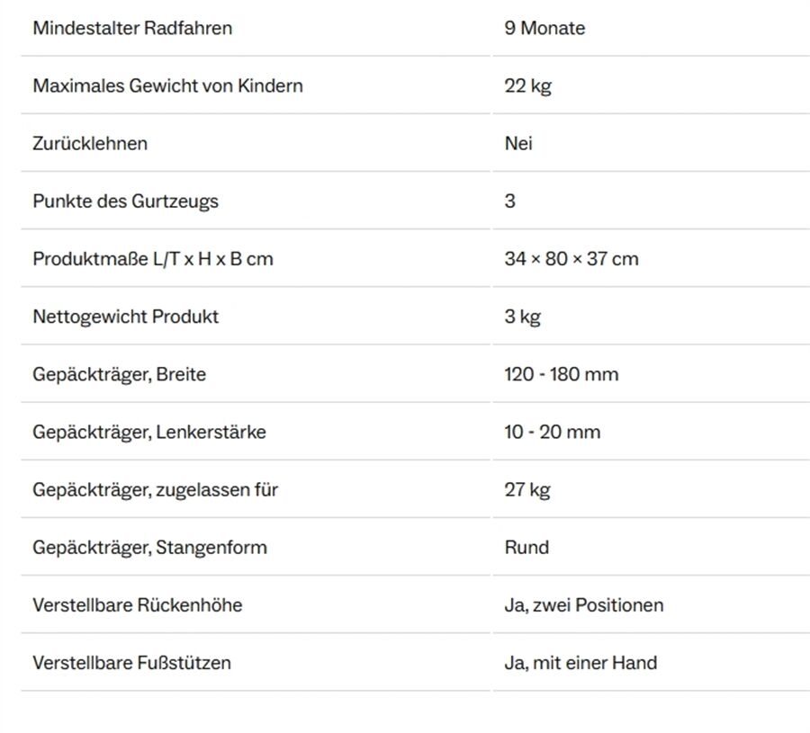Click the "Verstellbare Fußstützen" row label
The width and height of the screenshot is (810, 733).
(131, 663)
